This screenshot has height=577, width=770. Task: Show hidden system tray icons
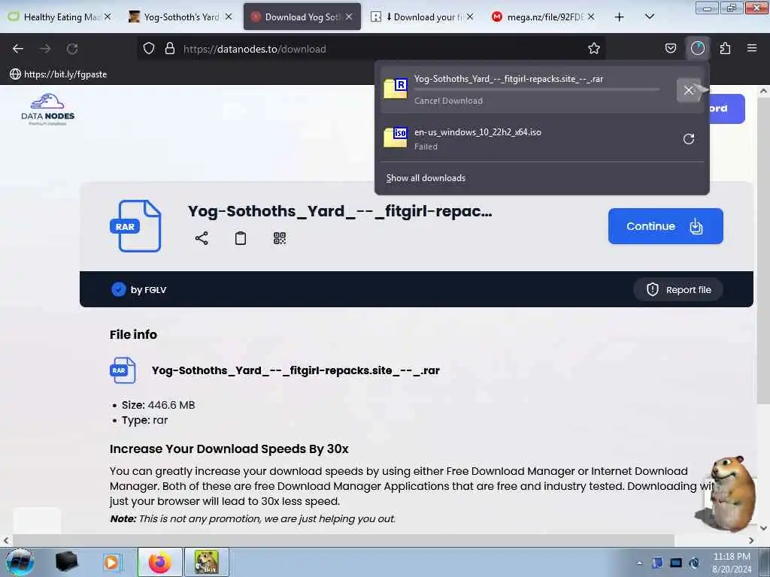(x=639, y=563)
